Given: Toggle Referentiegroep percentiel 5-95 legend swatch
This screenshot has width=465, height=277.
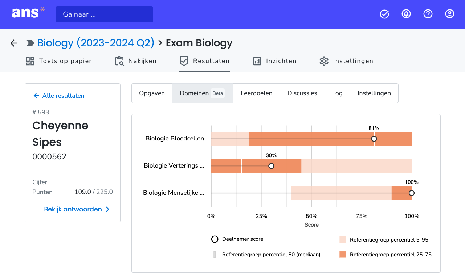Looking at the screenshot, I should tap(343, 240).
